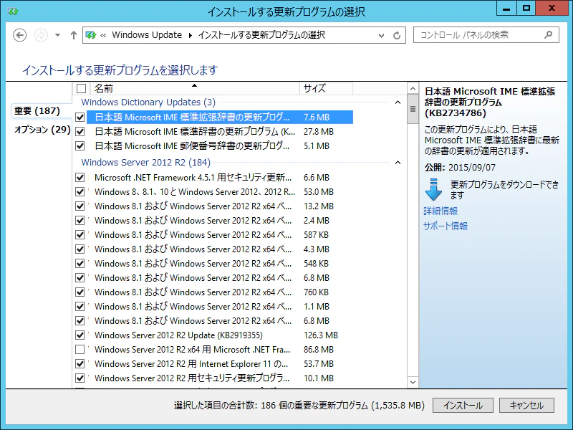Click the インストールする更新プログラムの選択 breadcrumb

coord(261,35)
